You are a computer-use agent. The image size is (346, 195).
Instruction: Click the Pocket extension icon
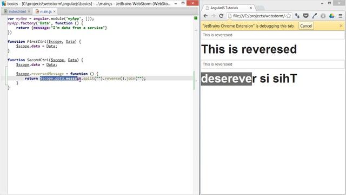coord(305,16)
